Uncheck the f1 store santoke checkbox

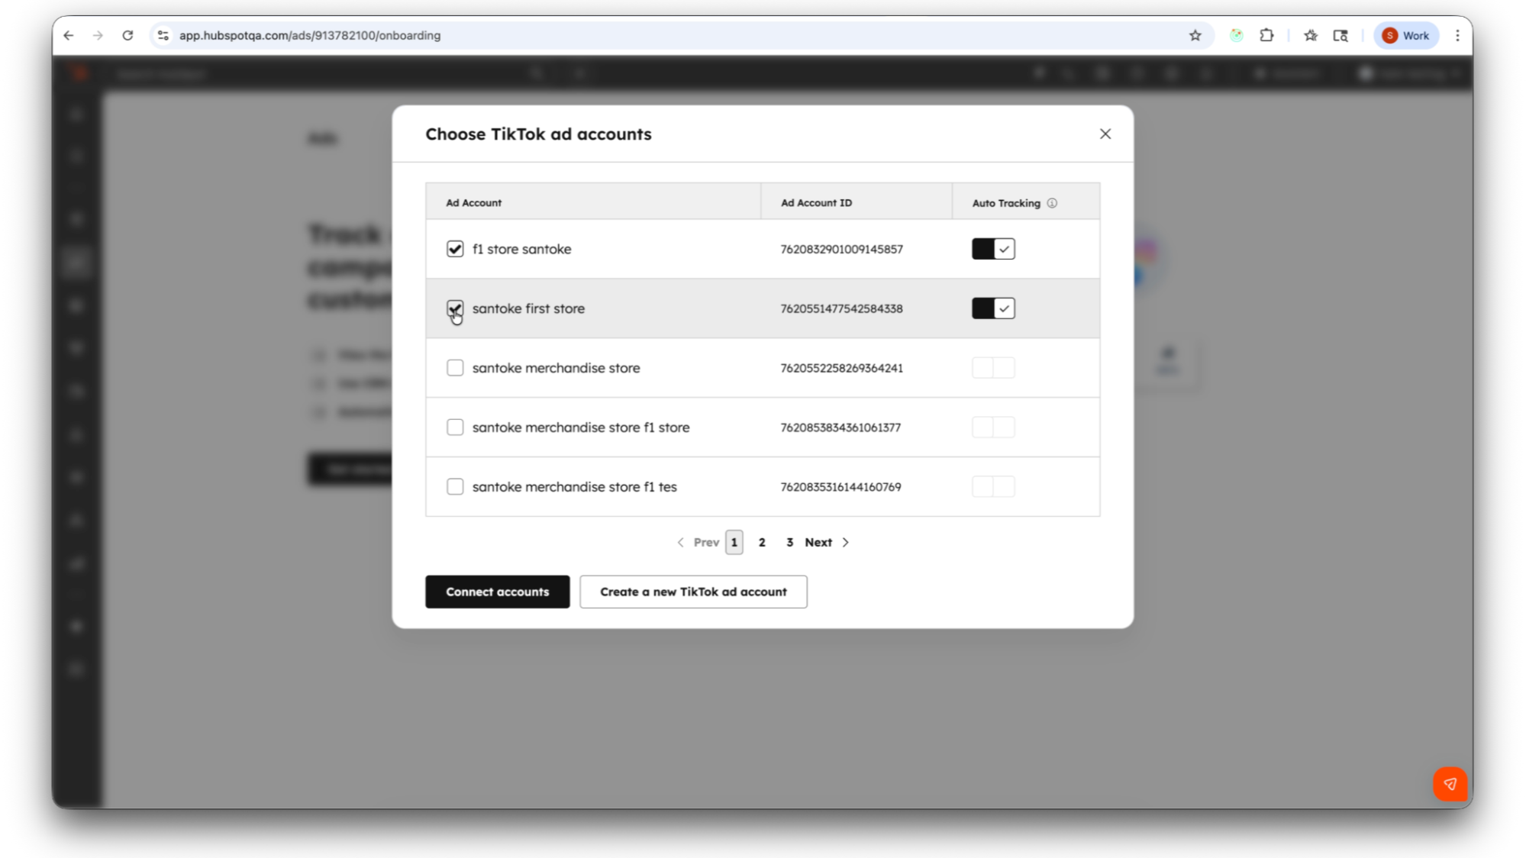click(x=455, y=249)
